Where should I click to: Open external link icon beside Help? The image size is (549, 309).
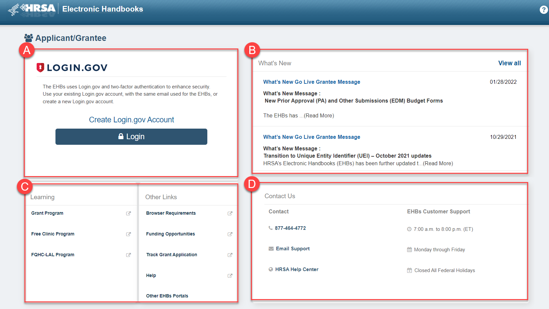230,276
